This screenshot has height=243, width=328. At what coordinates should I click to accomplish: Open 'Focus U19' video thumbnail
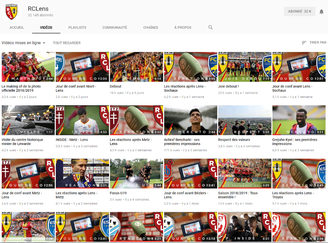[x=136, y=173]
